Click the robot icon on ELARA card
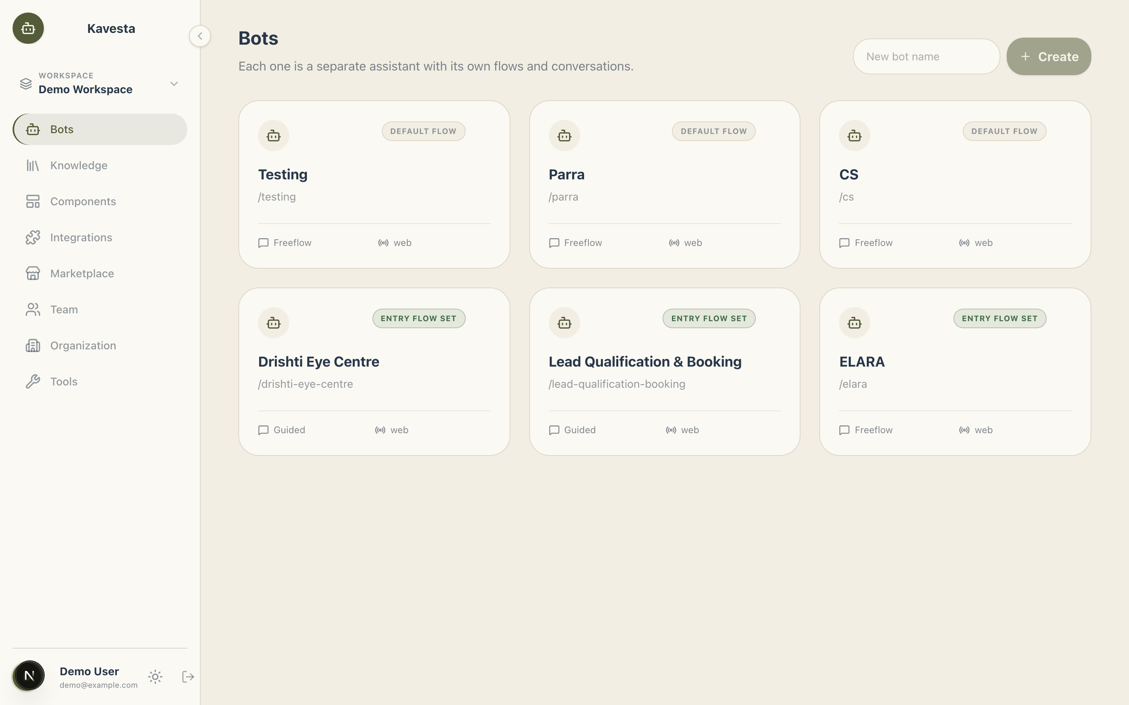The height and width of the screenshot is (705, 1129). [855, 323]
